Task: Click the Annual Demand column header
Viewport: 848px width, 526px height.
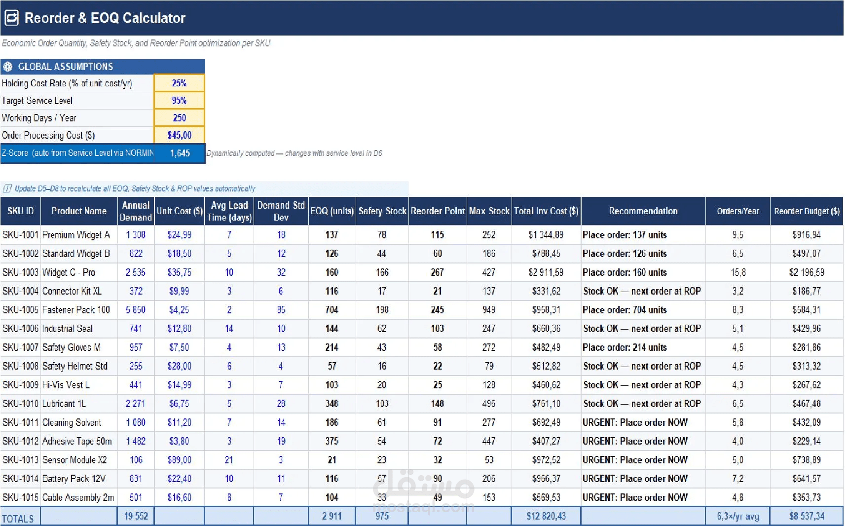Action: (x=136, y=211)
